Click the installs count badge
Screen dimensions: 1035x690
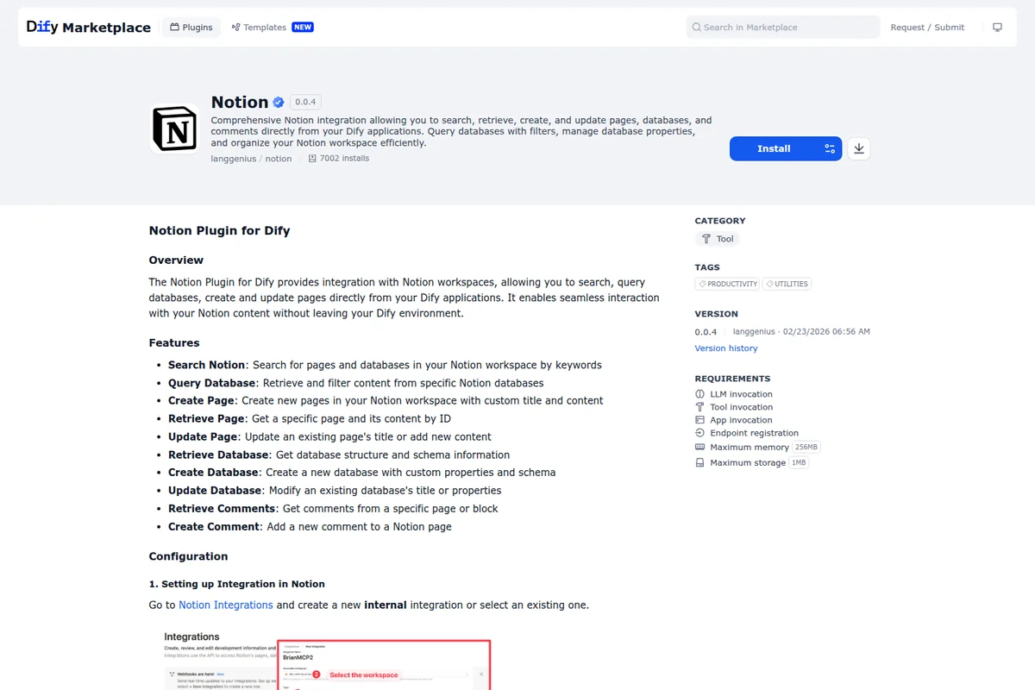tap(339, 158)
